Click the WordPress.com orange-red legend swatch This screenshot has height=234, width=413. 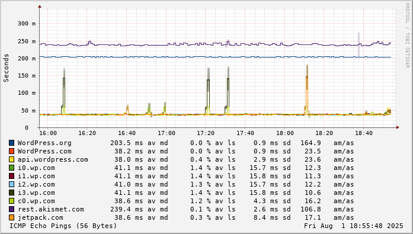(x=12, y=151)
